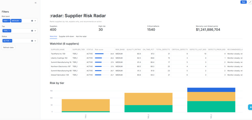Sort by CRITICAL_DEFECTS column header

[180, 49]
